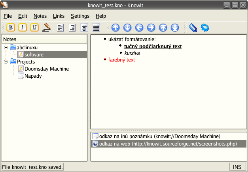Click the 'tučný podčiarknutý text' line
The image size is (248, 172).
point(153,47)
